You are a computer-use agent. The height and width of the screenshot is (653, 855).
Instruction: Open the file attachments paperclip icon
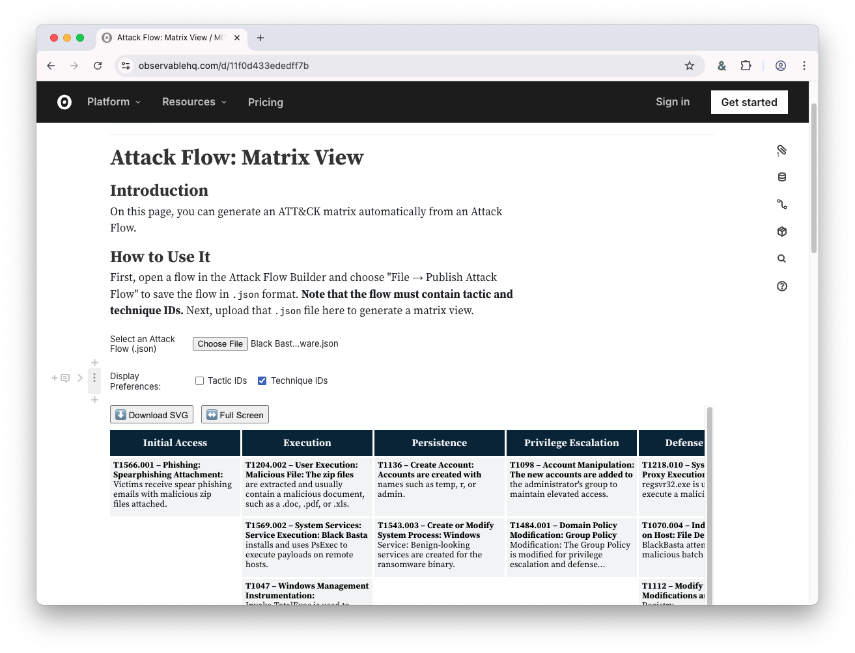pyautogui.click(x=782, y=150)
